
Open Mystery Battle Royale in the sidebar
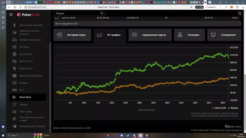pyautogui.click(x=31, y=76)
